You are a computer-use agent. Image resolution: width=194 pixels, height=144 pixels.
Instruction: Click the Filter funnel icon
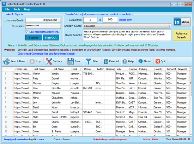click(x=89, y=61)
